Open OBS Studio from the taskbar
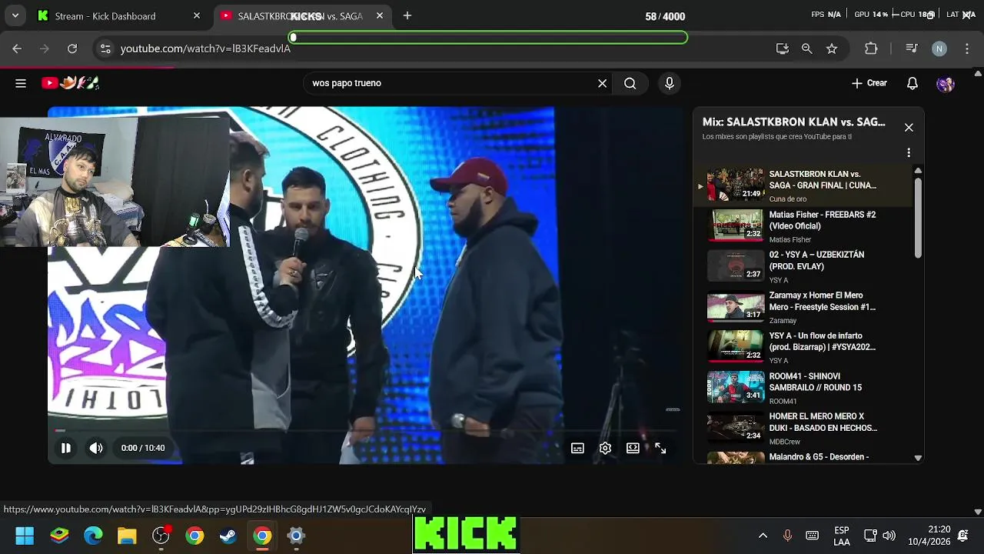Viewport: 984px width, 554px height. [161, 536]
